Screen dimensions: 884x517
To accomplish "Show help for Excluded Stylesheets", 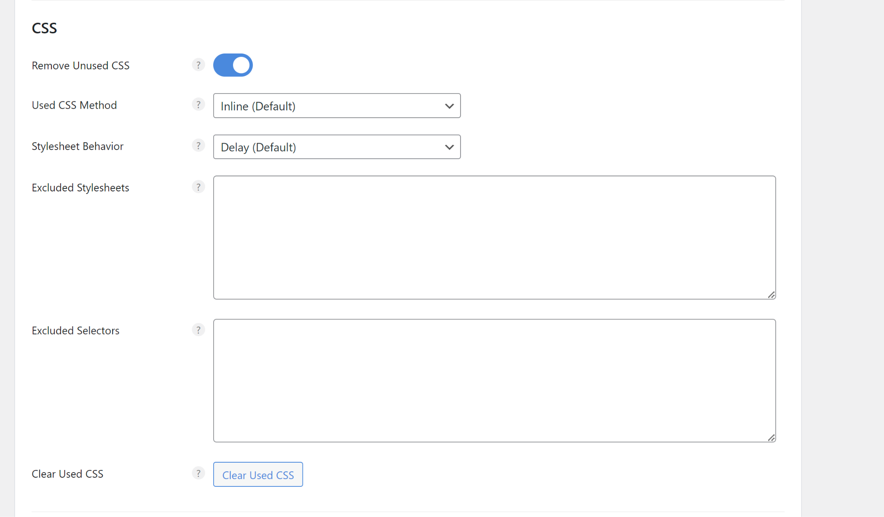I will point(198,187).
